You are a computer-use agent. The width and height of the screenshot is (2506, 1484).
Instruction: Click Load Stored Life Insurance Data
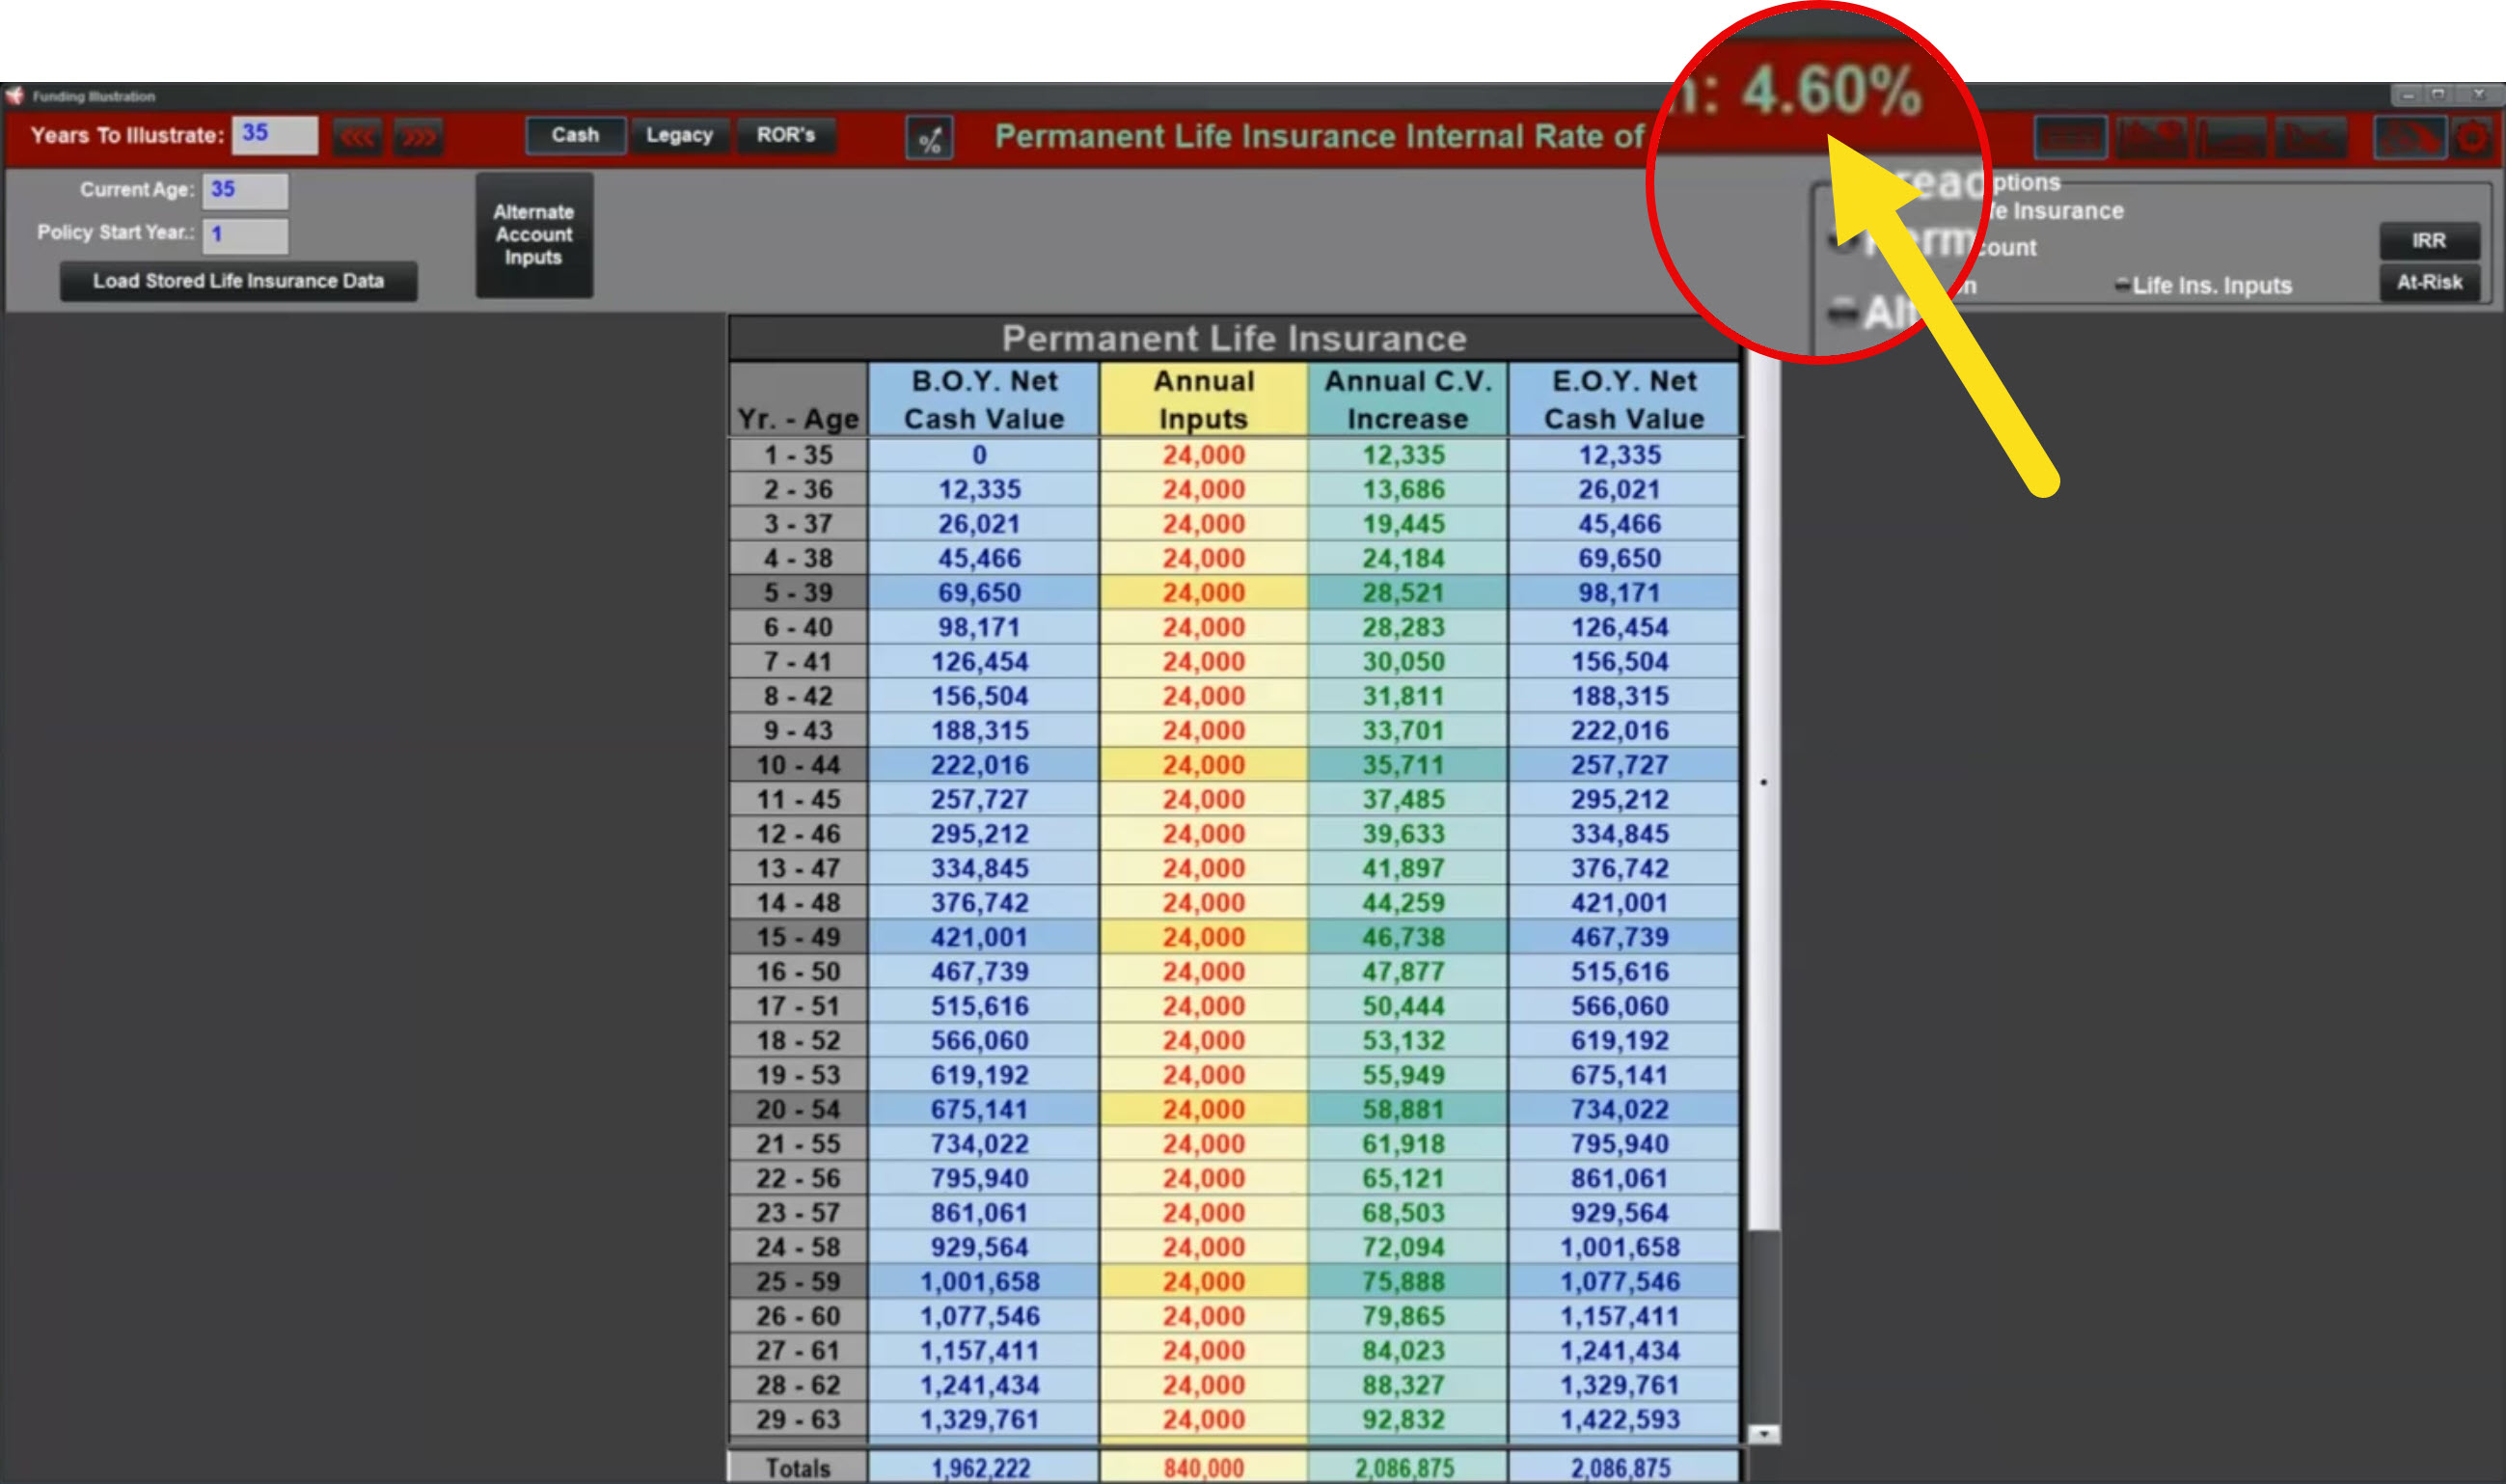239,281
